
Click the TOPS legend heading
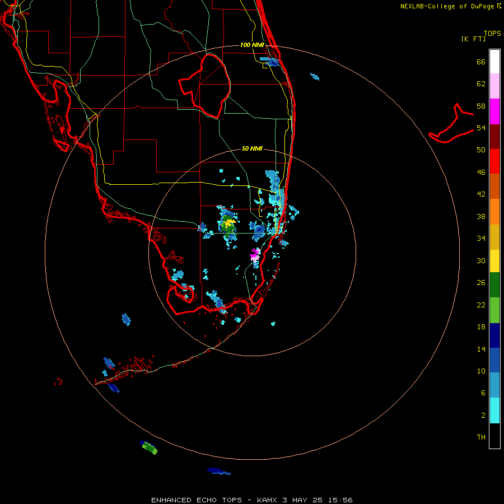coord(492,34)
